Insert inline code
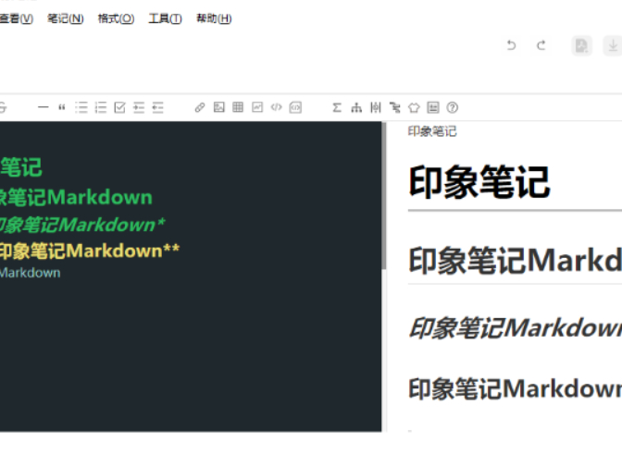The width and height of the screenshot is (622, 466). 277,107
